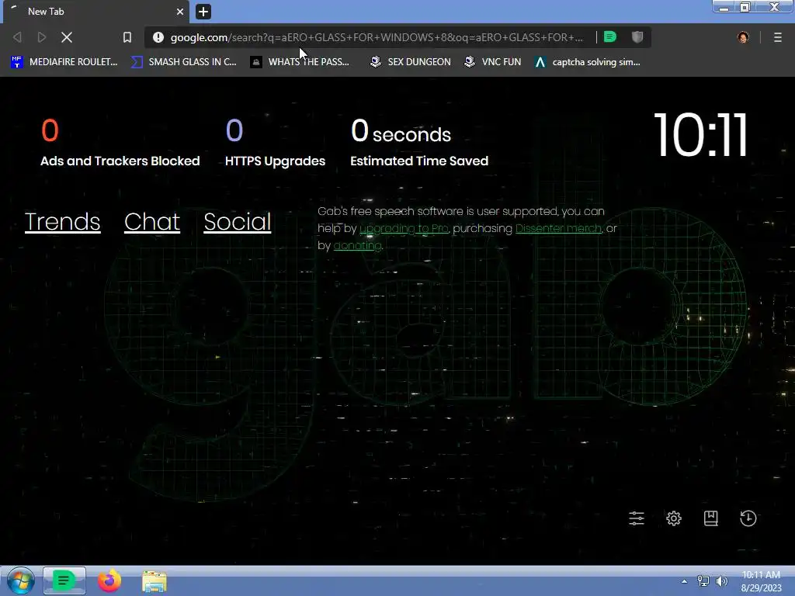Screen dimensions: 795x596
Task: Open the Chat link
Action: [152, 222]
